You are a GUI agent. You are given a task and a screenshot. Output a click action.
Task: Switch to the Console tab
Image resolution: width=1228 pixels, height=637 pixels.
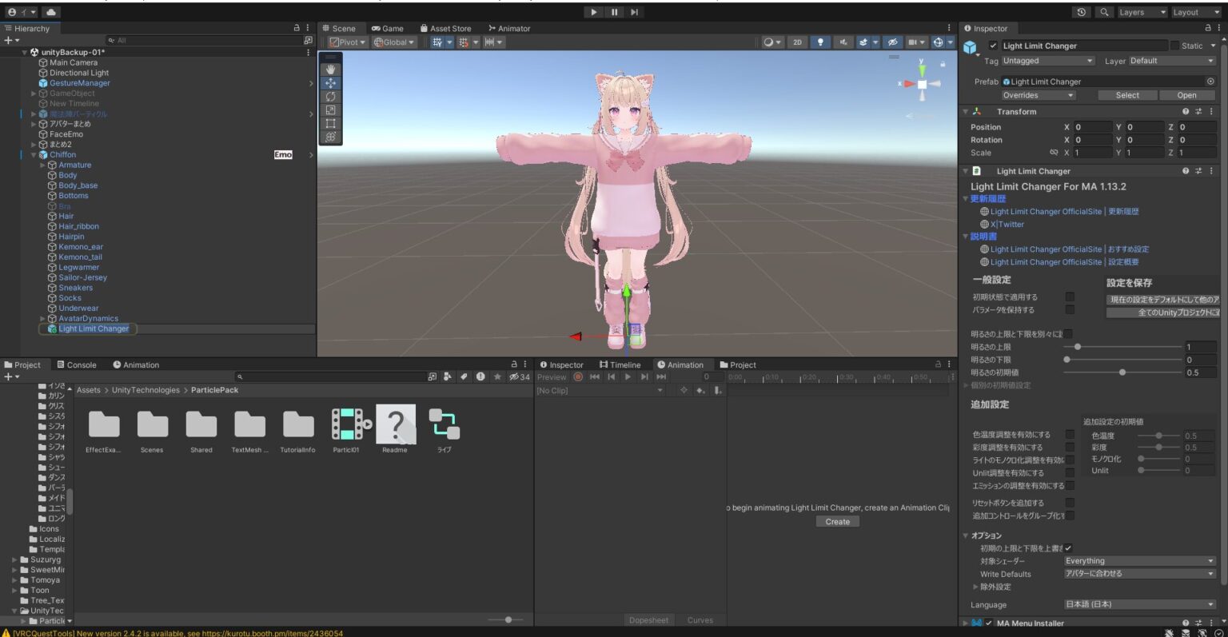(77, 364)
